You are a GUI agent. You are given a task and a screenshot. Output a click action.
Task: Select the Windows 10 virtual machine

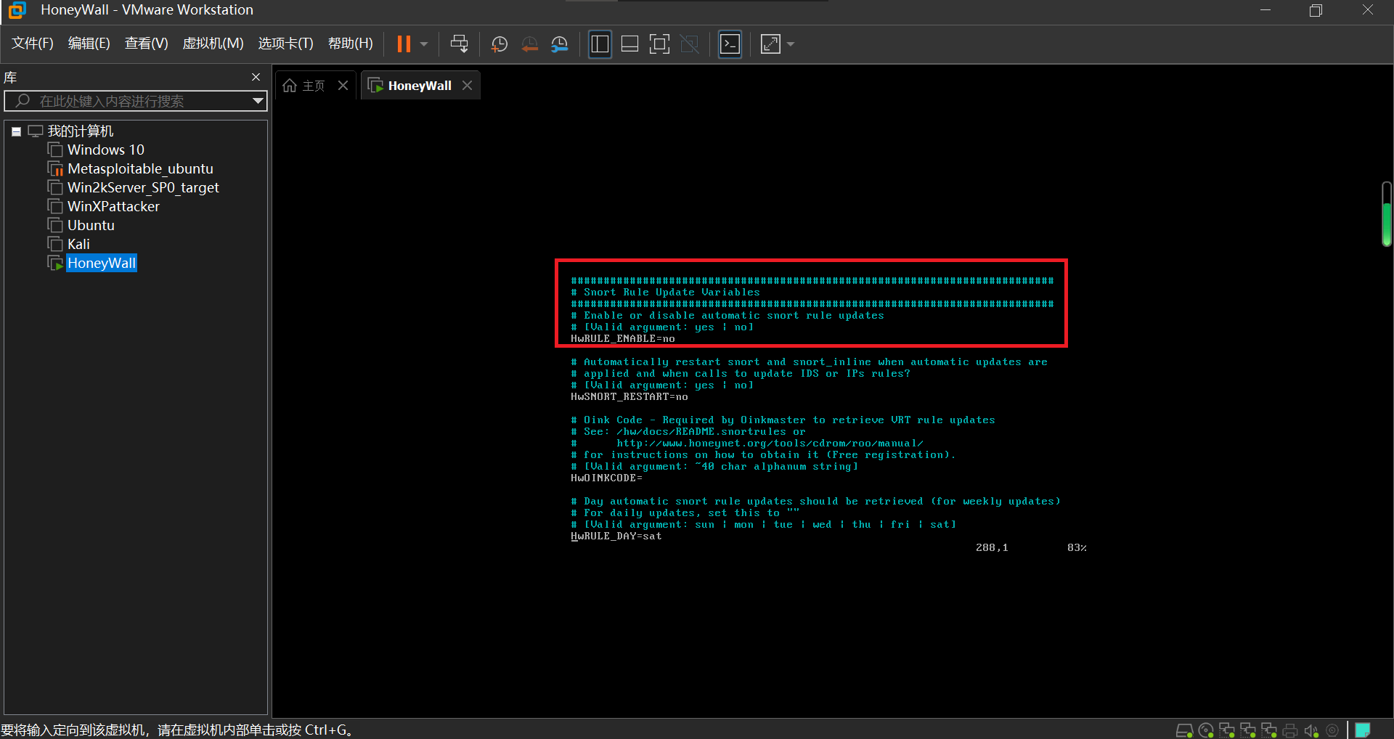[x=106, y=150]
